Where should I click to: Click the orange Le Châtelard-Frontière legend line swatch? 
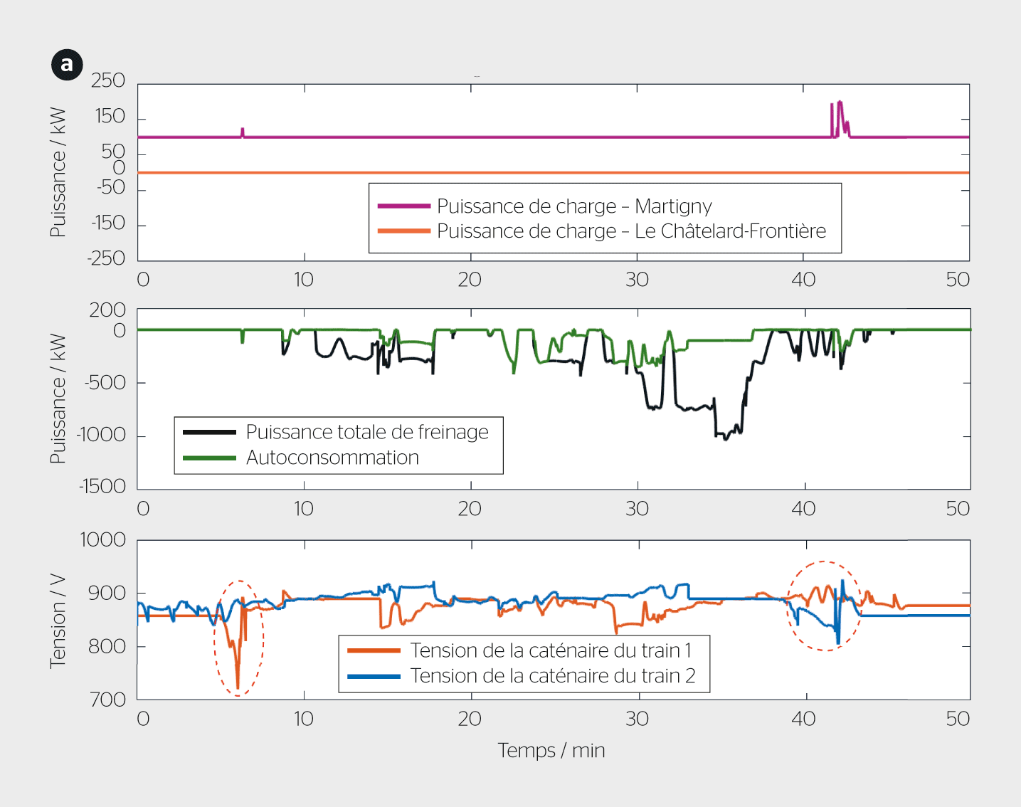coord(403,231)
